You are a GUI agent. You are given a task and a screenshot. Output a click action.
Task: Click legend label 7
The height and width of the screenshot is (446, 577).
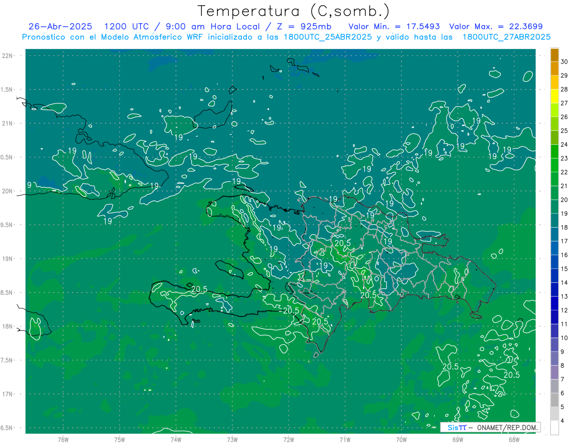pos(563,380)
